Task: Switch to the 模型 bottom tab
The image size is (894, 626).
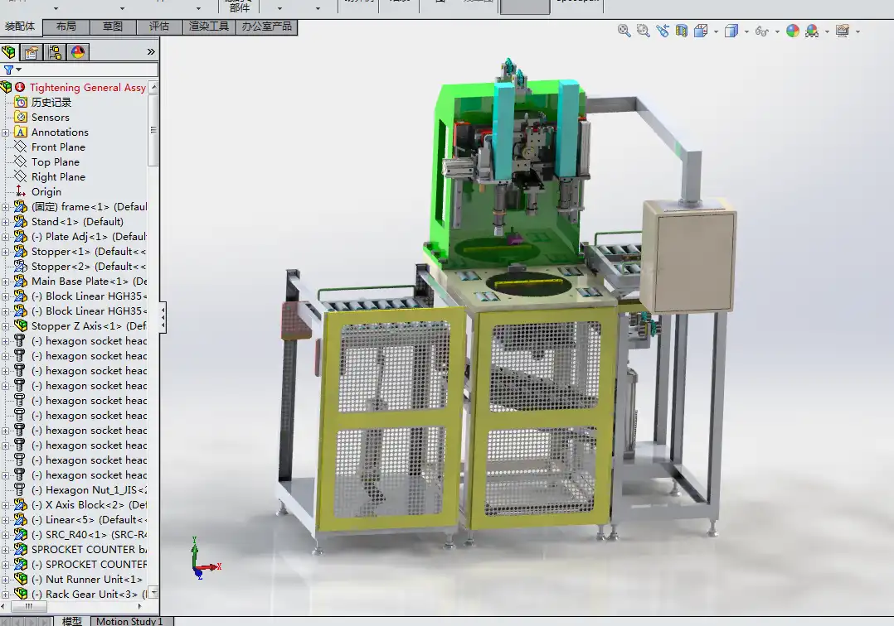Action: pyautogui.click(x=72, y=621)
